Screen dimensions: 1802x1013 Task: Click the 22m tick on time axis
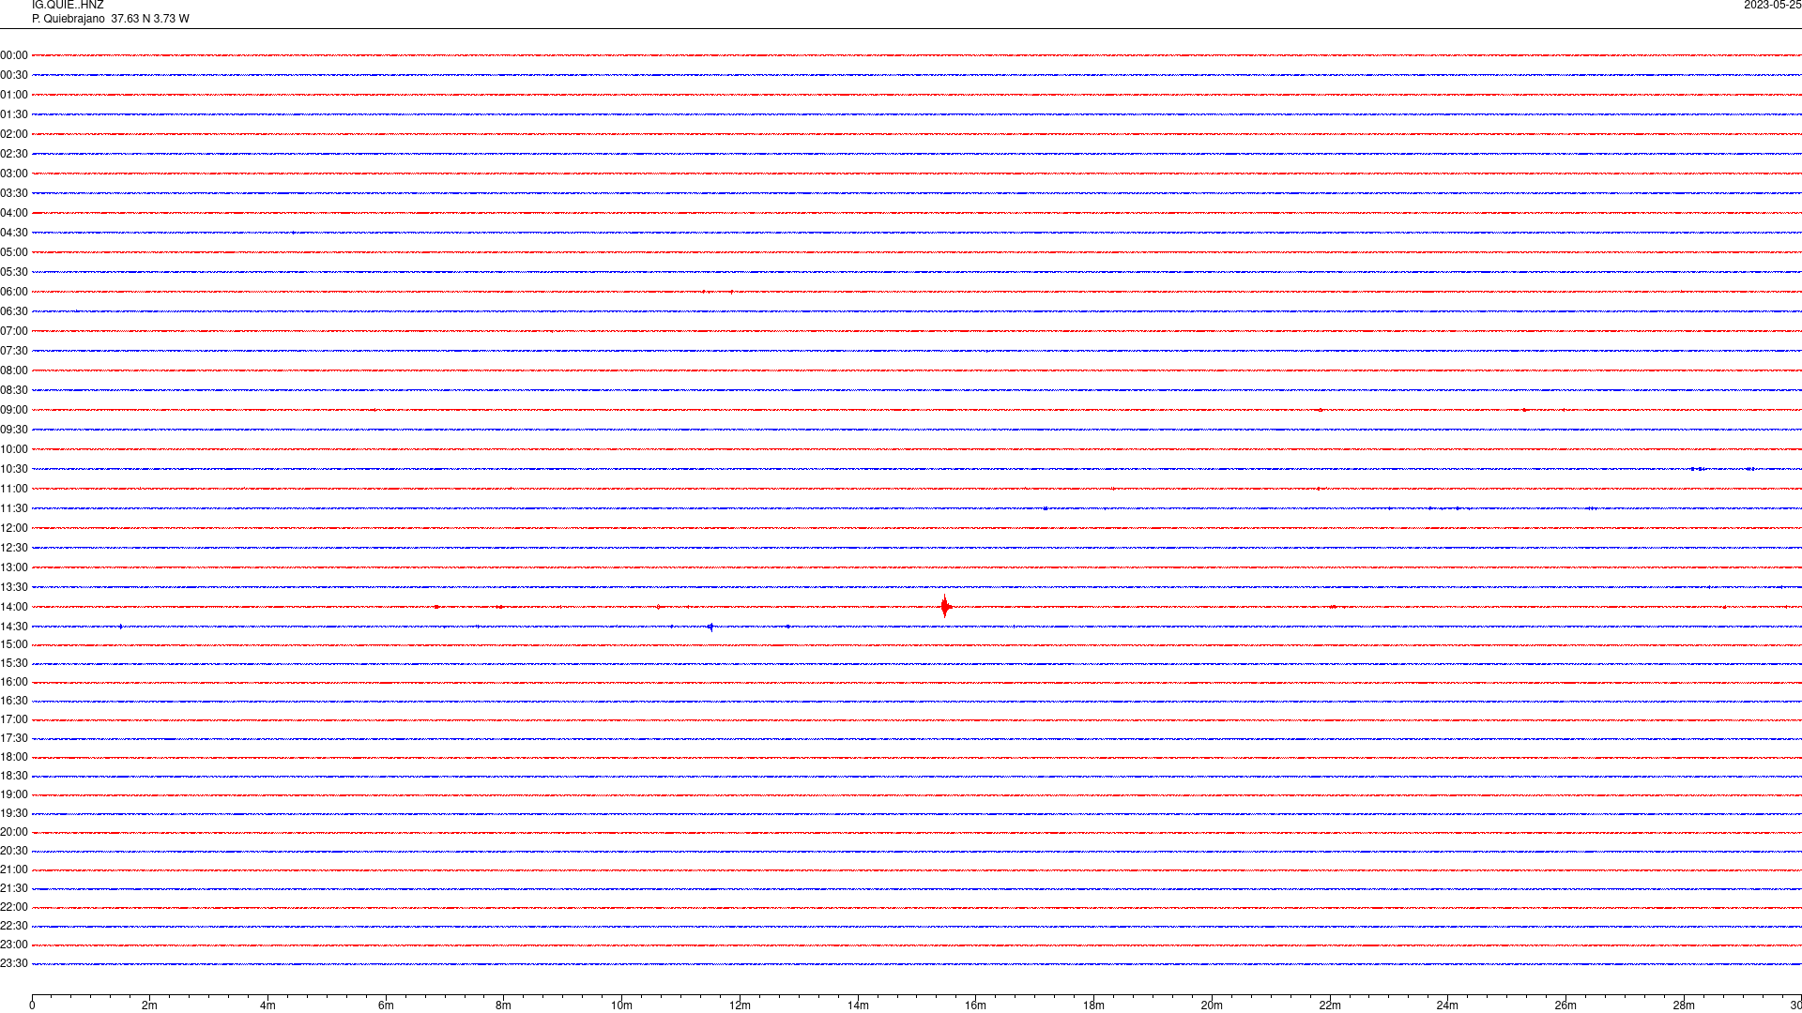1330,1005
